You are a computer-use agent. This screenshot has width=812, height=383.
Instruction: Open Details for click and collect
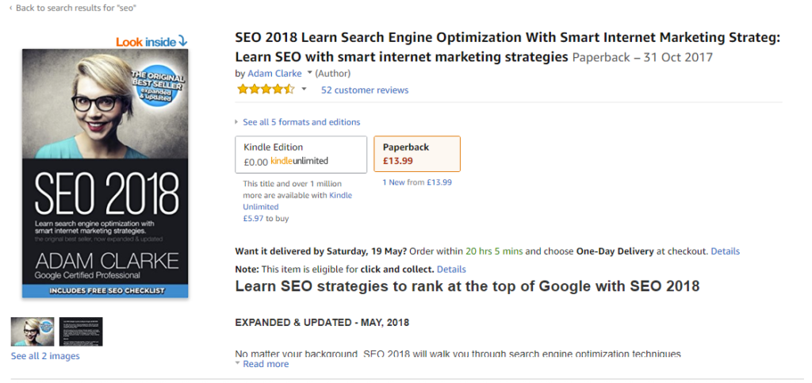[x=451, y=269]
